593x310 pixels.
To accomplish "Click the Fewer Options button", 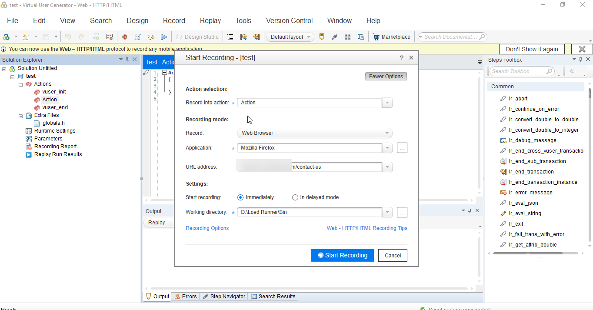I will point(386,76).
